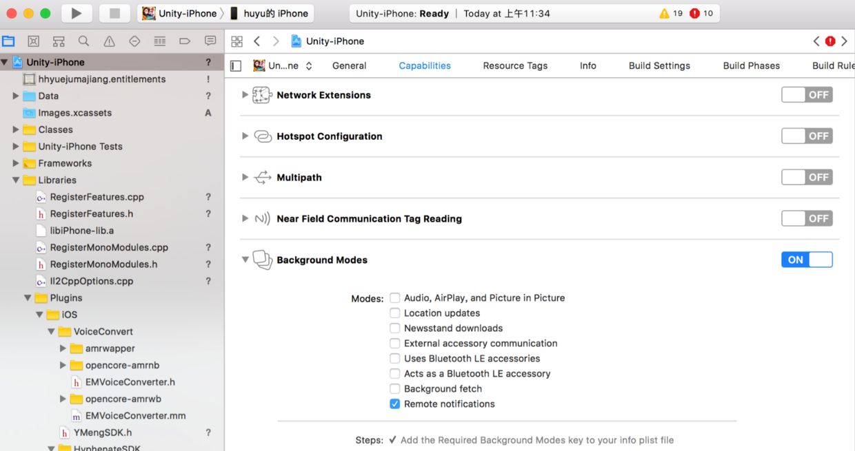Choose the huyu iPhone run destination
Image resolution: width=855 pixels, height=451 pixels.
(270, 13)
